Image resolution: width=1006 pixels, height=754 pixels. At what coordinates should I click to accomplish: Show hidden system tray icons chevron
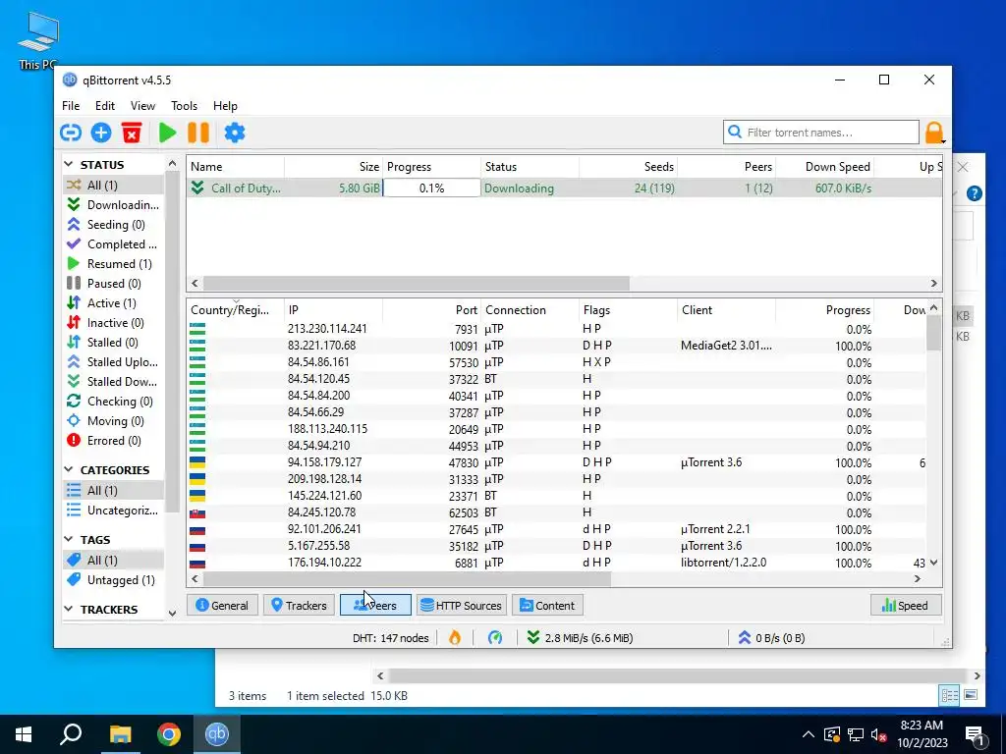tap(809, 734)
